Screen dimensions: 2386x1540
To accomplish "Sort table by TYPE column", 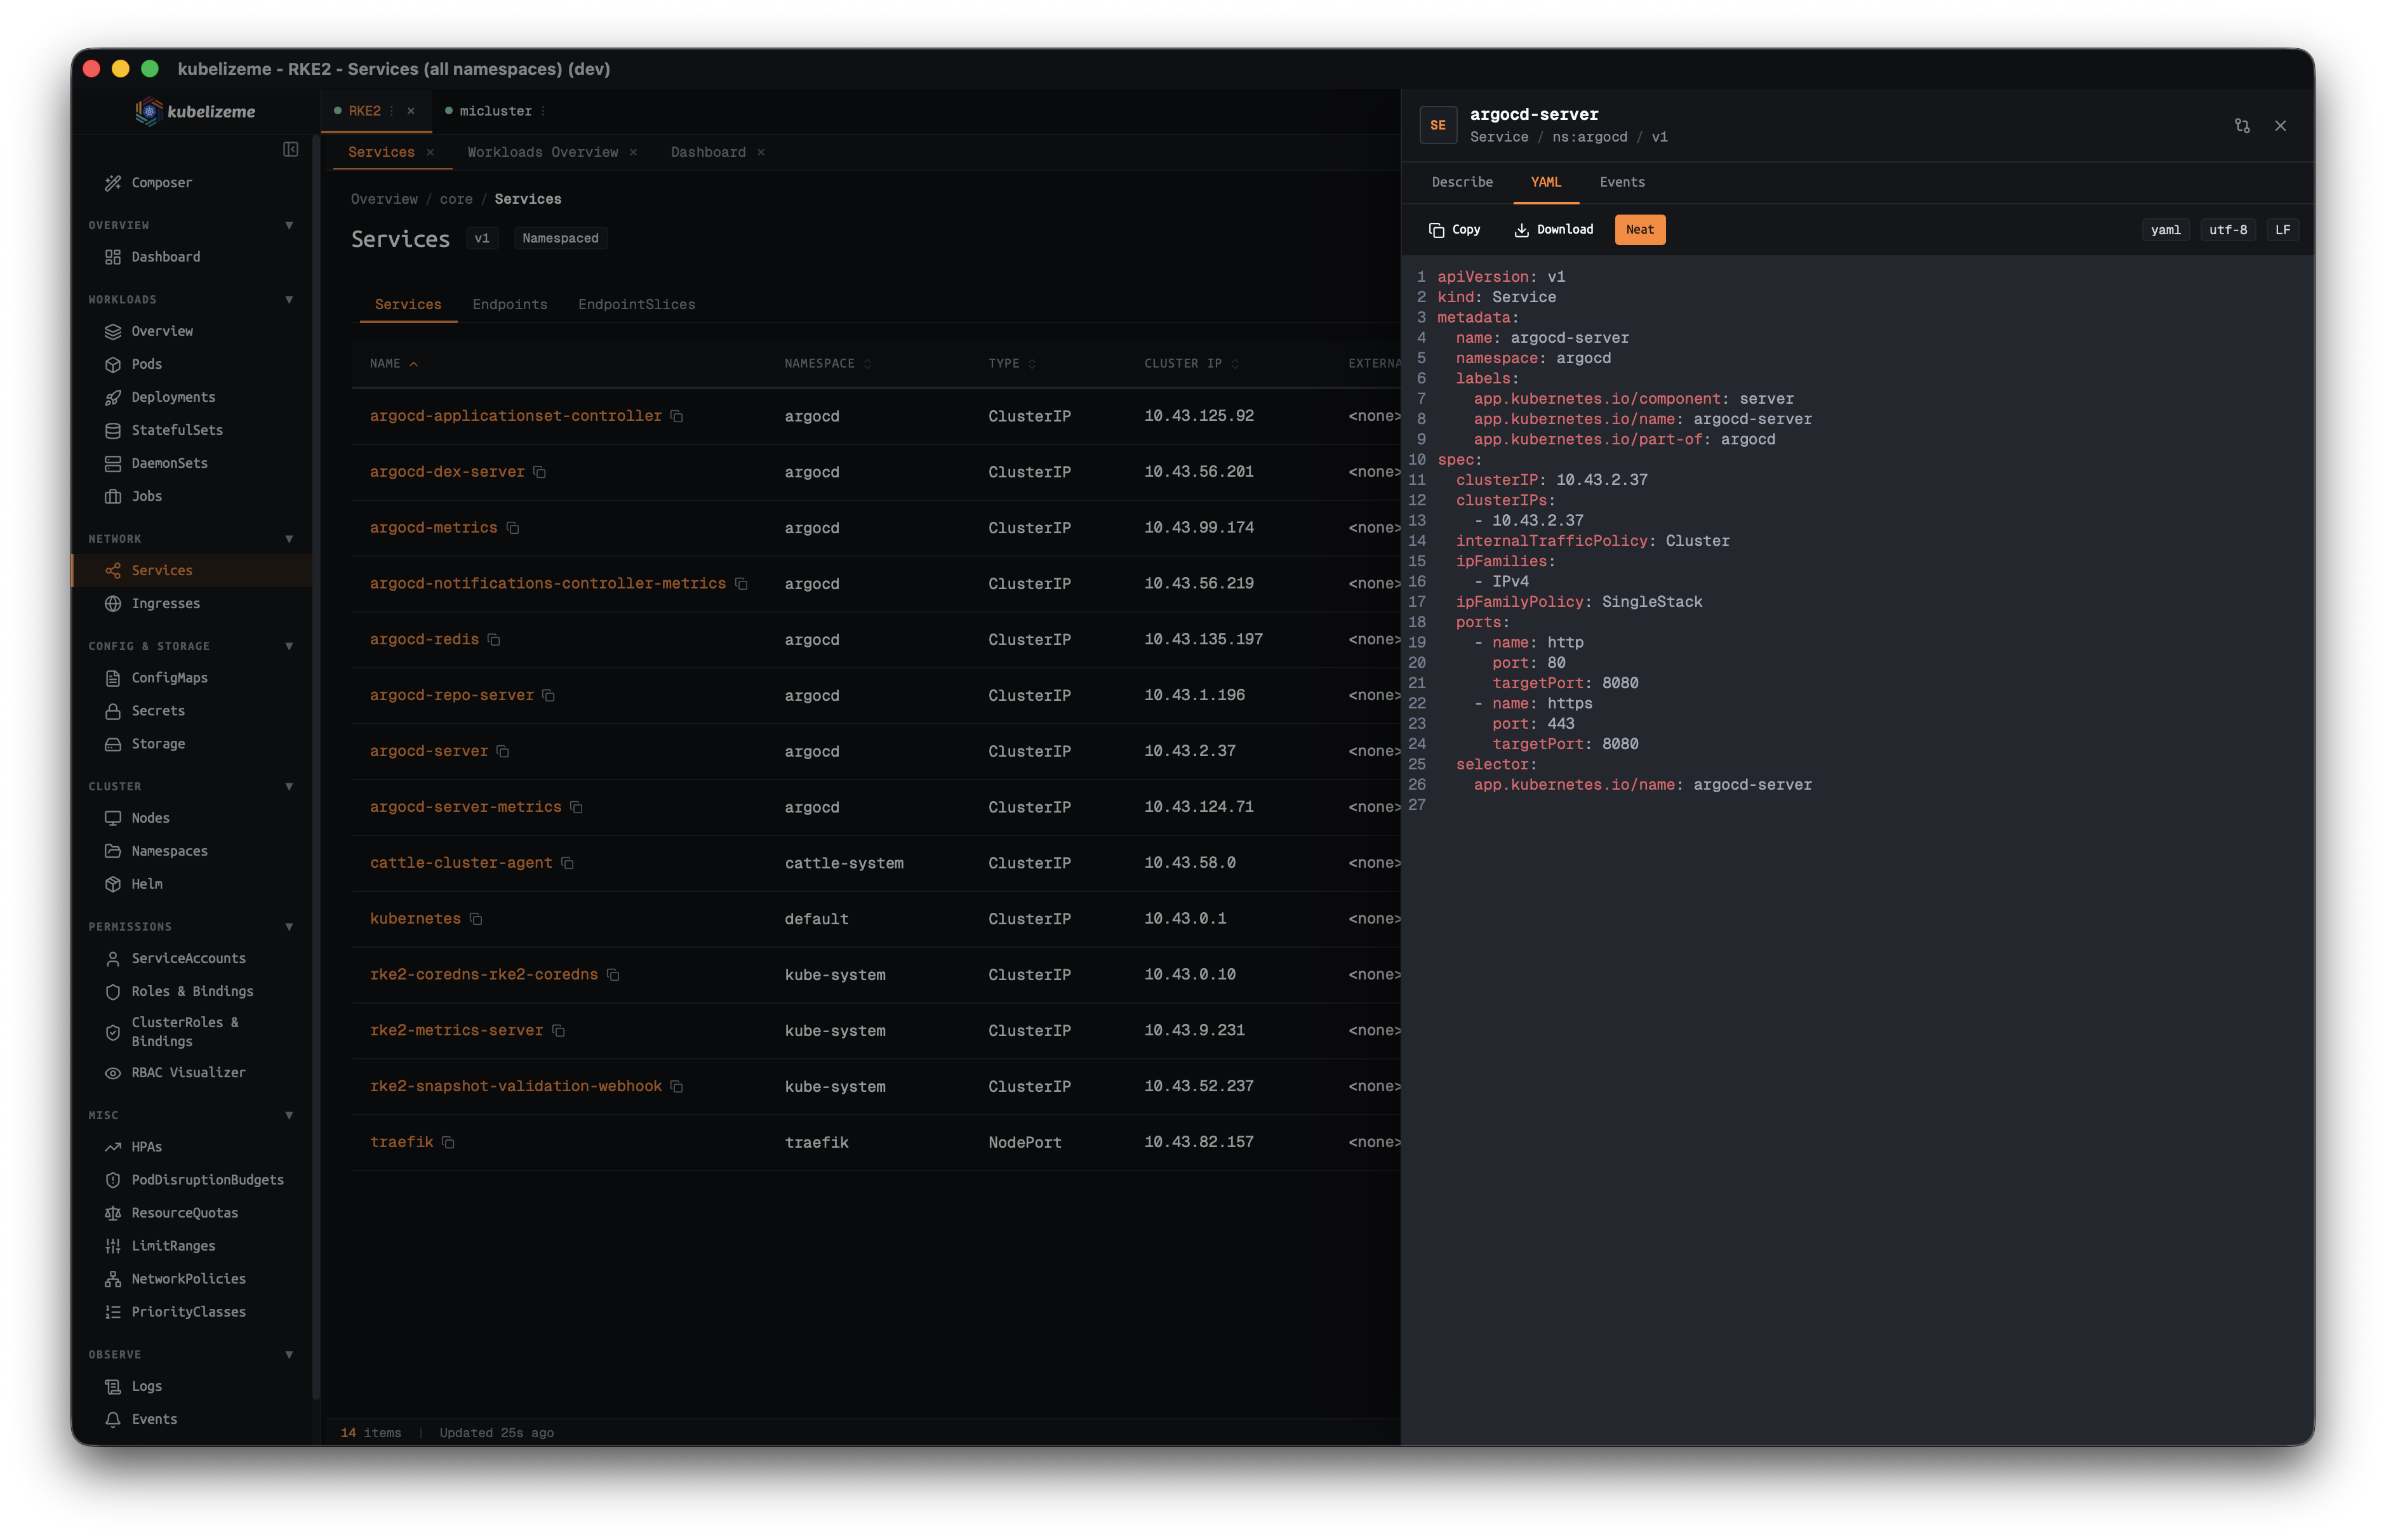I will (1012, 363).
